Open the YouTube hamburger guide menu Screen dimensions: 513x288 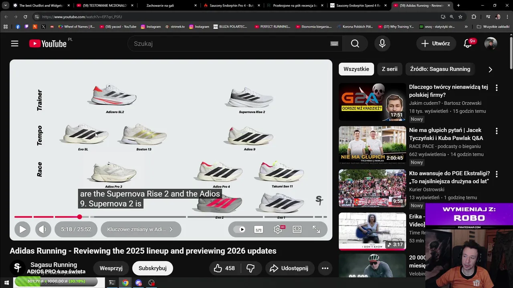click(15, 44)
